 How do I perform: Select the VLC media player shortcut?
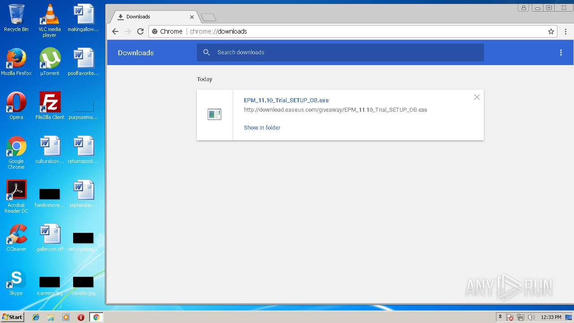click(x=50, y=21)
